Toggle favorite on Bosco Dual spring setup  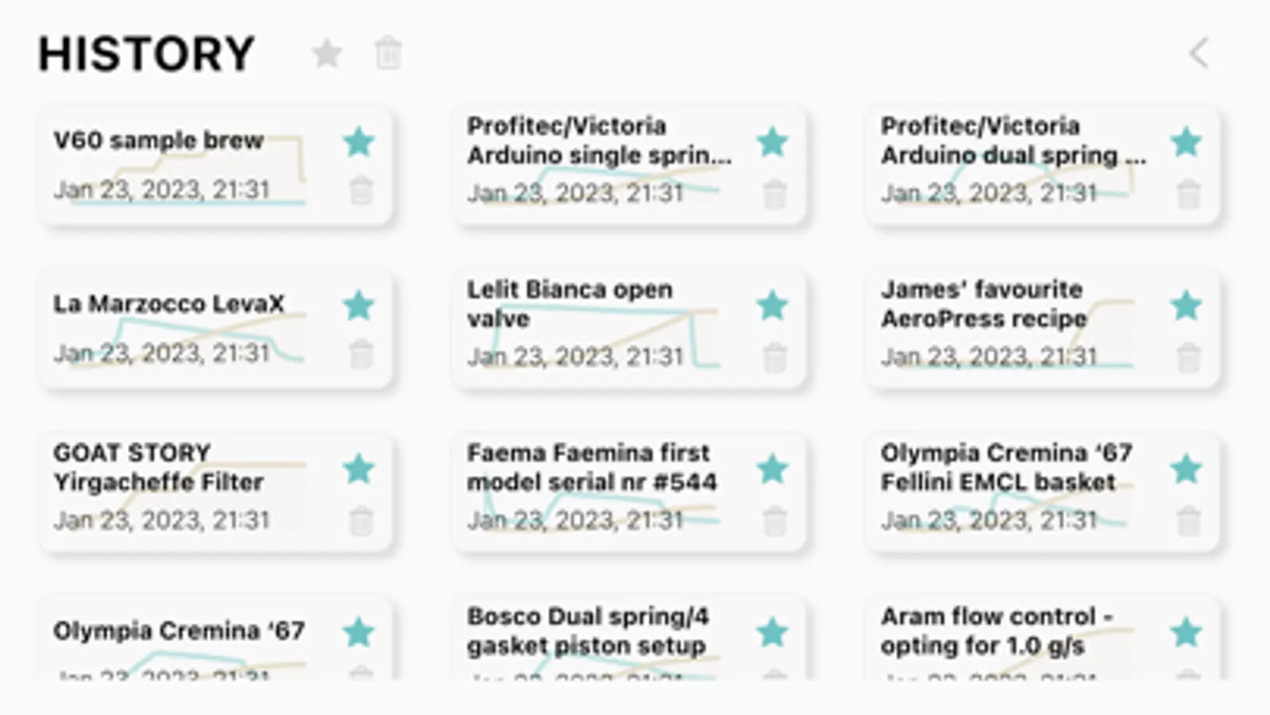[773, 633]
